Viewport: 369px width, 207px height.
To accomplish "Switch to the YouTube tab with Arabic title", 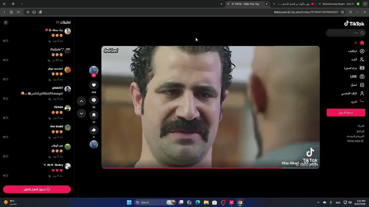I will tap(293, 4).
